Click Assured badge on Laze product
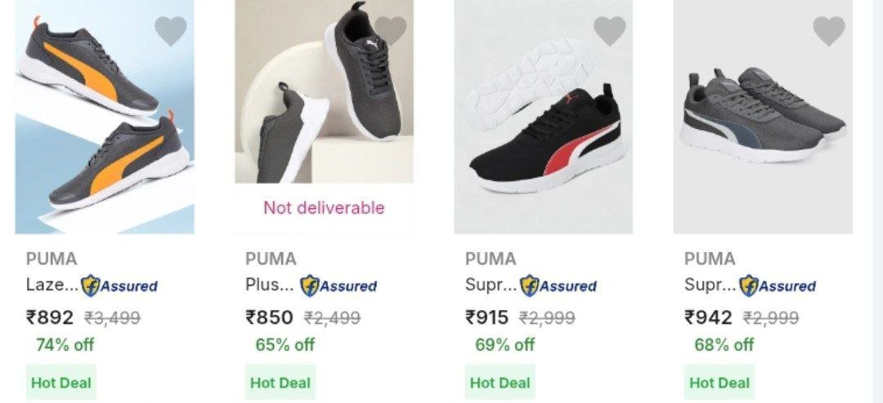This screenshot has height=403, width=883. click(x=121, y=286)
